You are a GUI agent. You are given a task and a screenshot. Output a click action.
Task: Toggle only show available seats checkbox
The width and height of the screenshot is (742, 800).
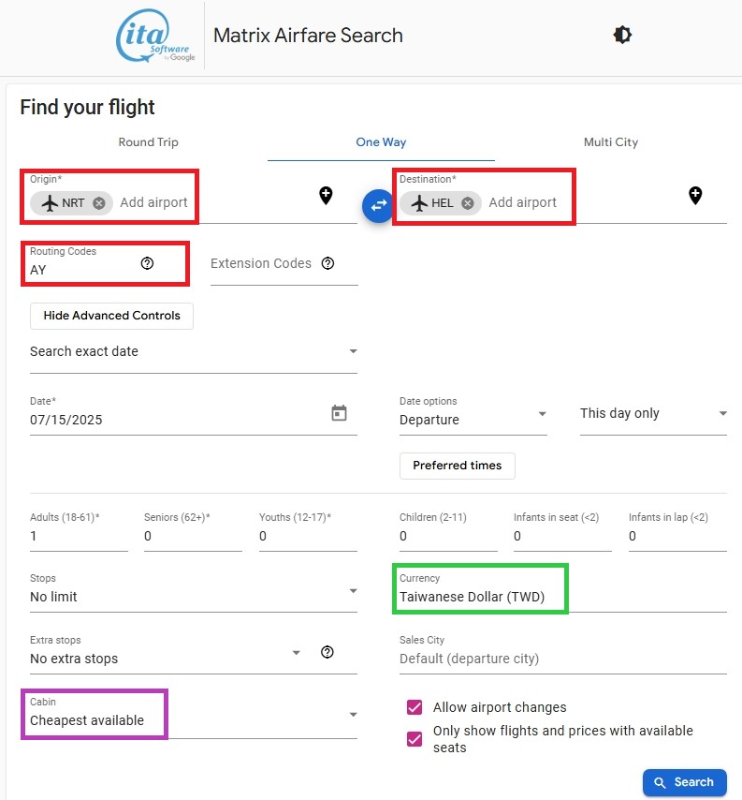point(415,739)
